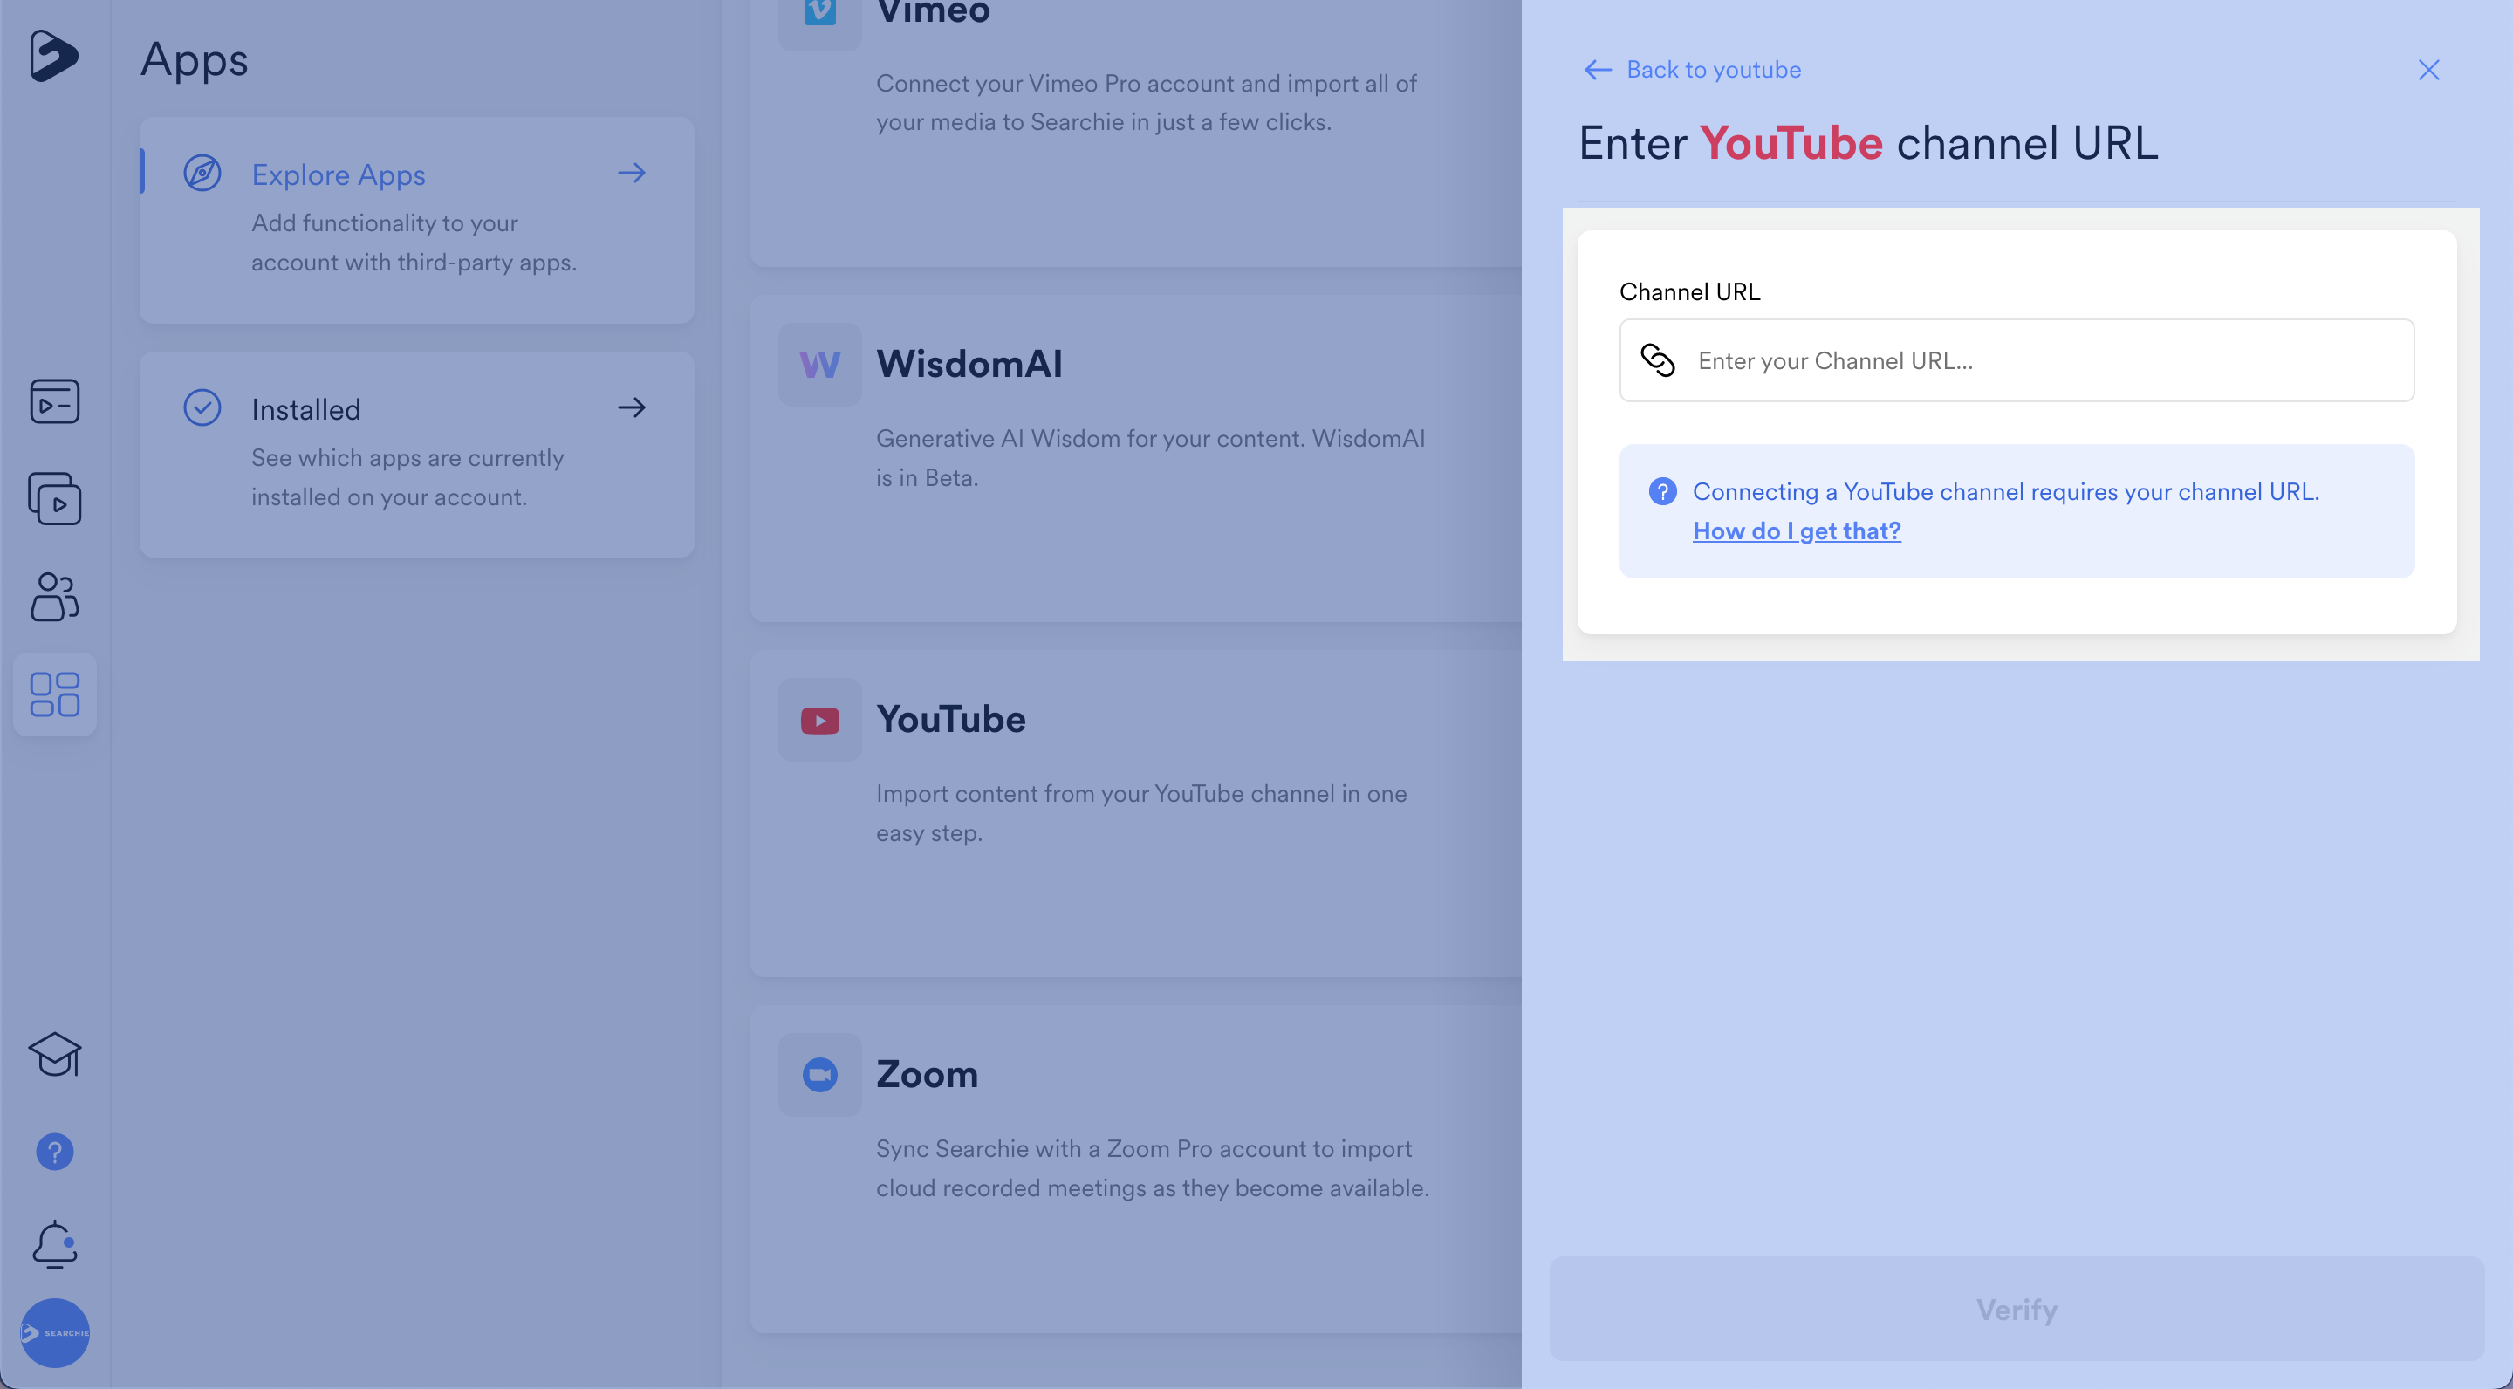Open the notifications bell icon

click(55, 1243)
